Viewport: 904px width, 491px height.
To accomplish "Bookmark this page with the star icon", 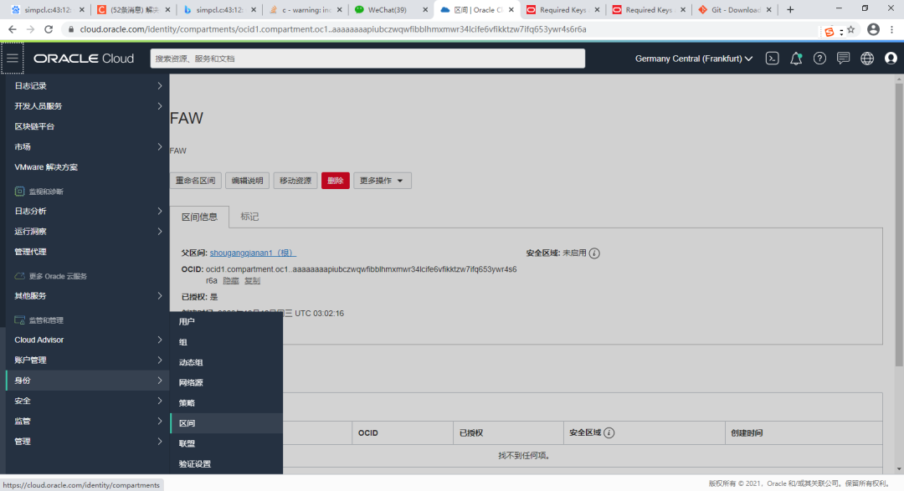I will coord(851,29).
